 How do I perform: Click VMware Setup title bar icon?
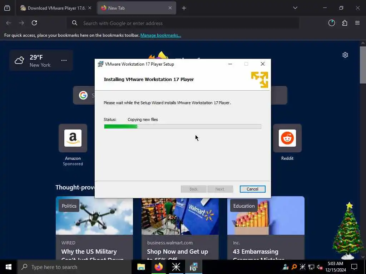[x=100, y=64]
